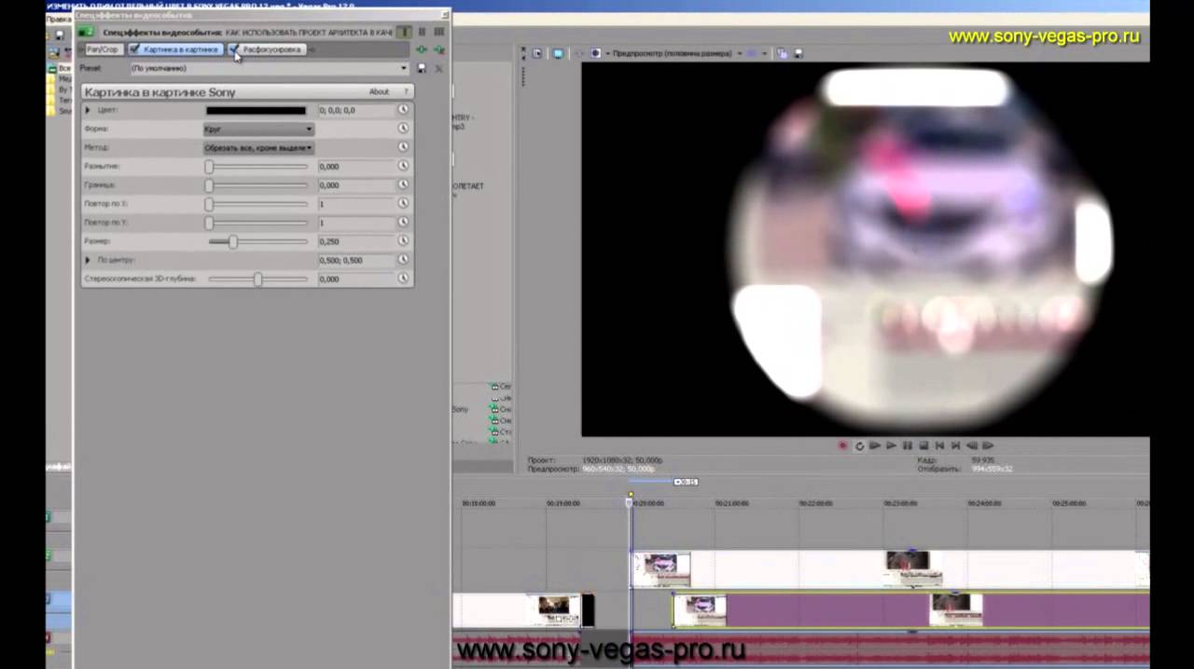
Task: Click the Размер slider handle
Action: (233, 241)
